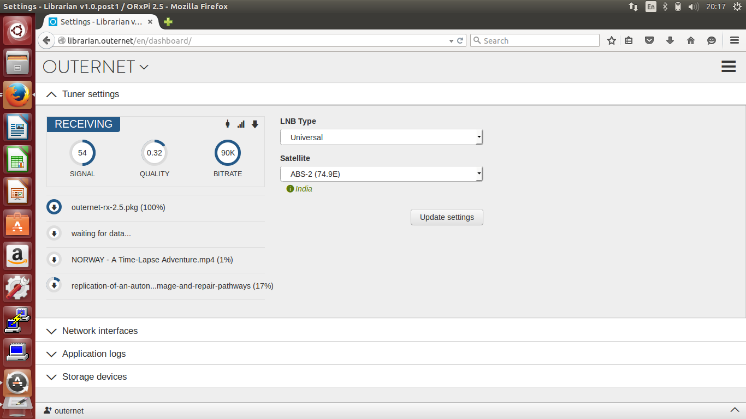Open Software Updater in launcher
The image size is (746, 419).
18,384
